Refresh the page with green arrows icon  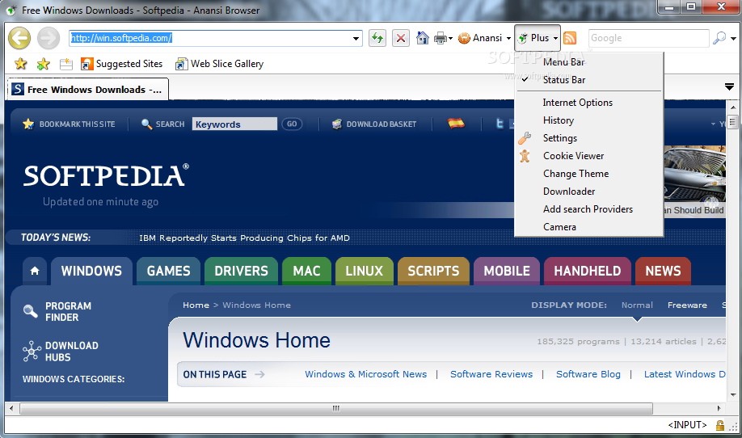[377, 38]
